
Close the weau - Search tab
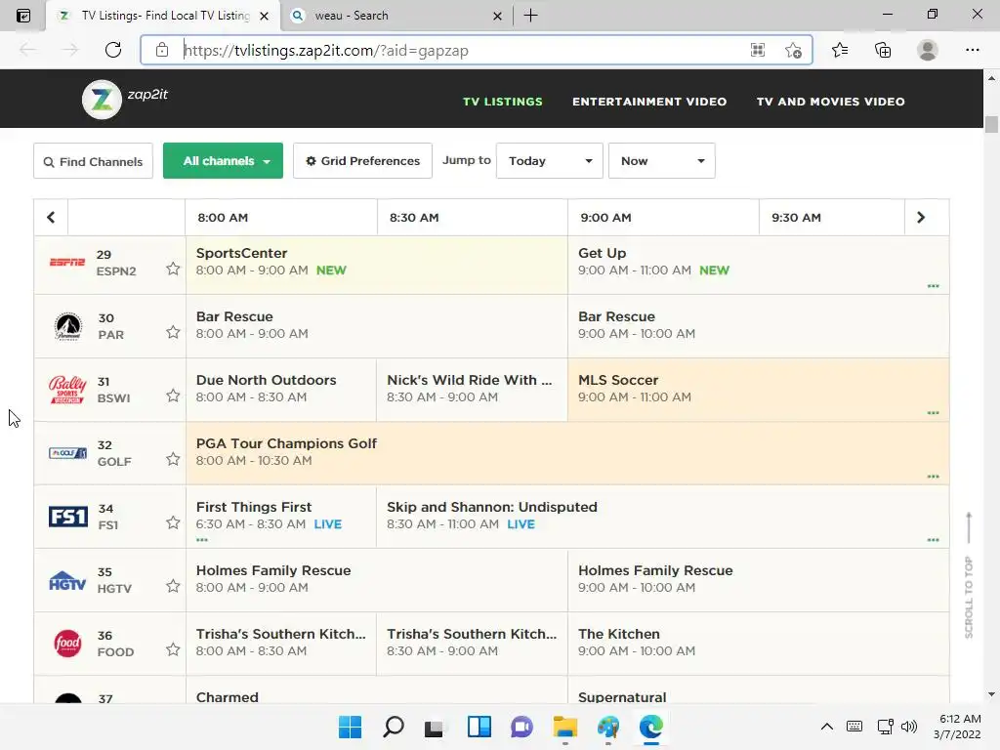[497, 16]
